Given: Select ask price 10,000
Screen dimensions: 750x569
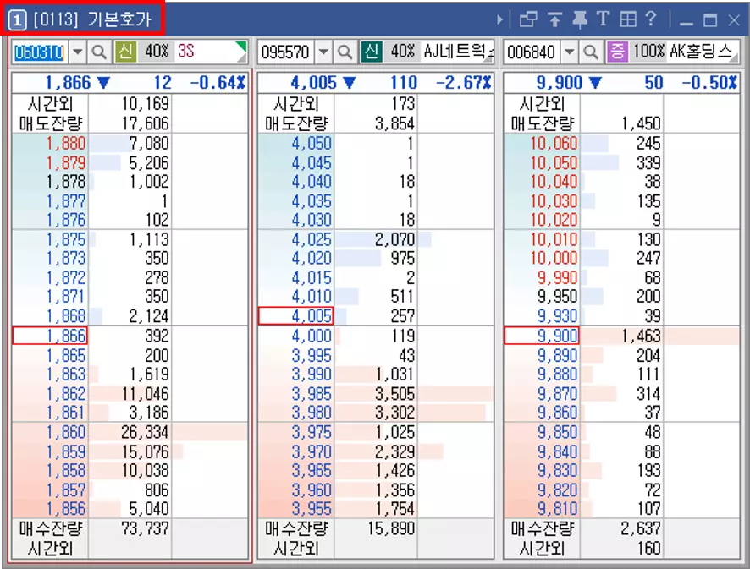Looking at the screenshot, I should point(554,259).
